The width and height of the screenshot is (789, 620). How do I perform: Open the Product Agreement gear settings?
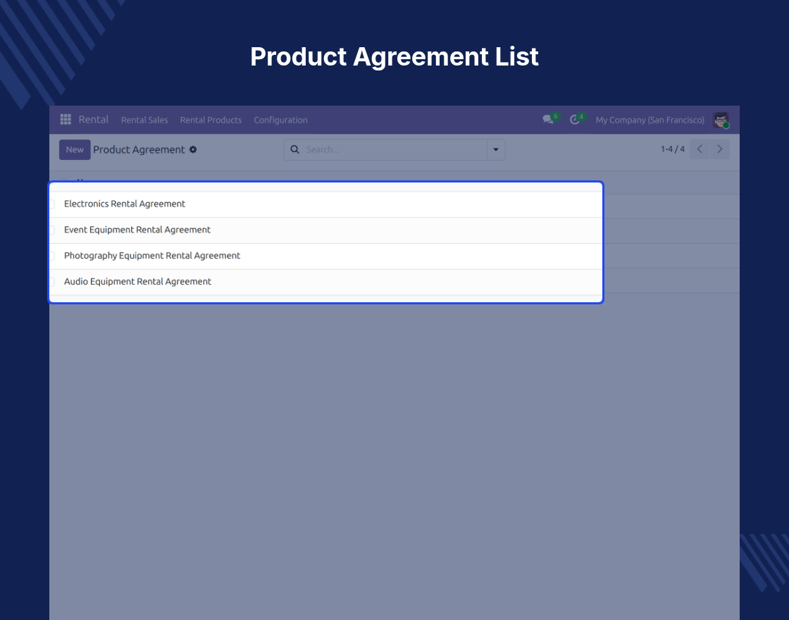pos(193,150)
